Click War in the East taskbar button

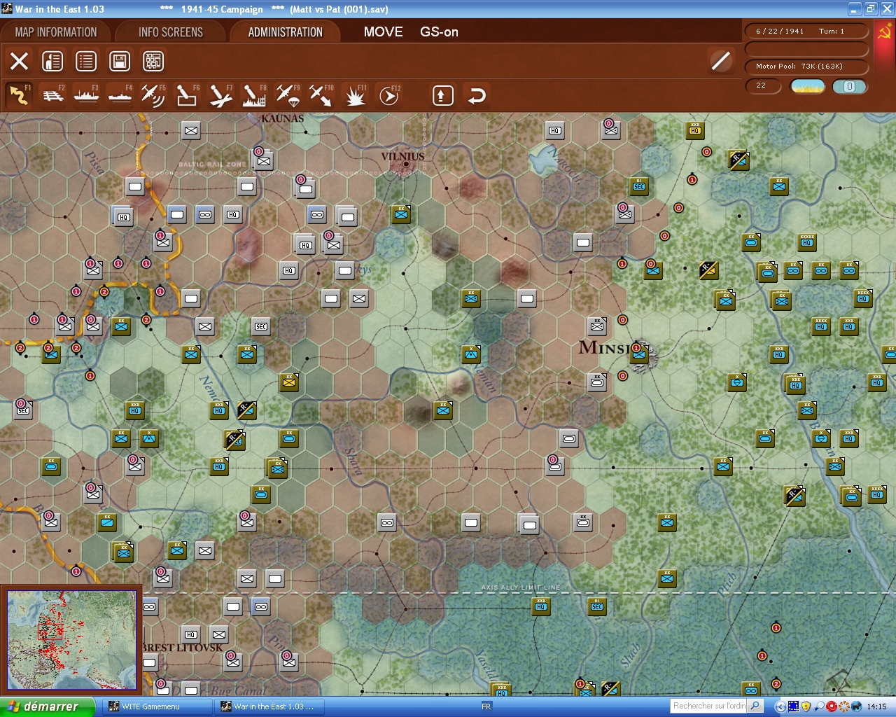tap(269, 706)
